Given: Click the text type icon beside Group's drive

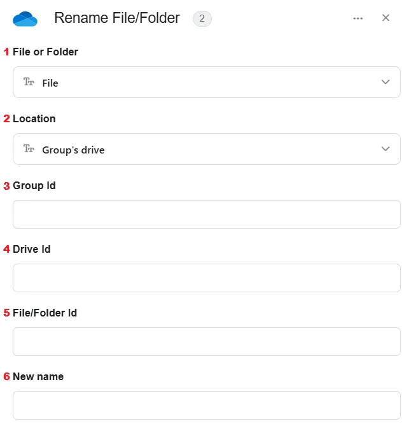Looking at the screenshot, I should [x=29, y=148].
